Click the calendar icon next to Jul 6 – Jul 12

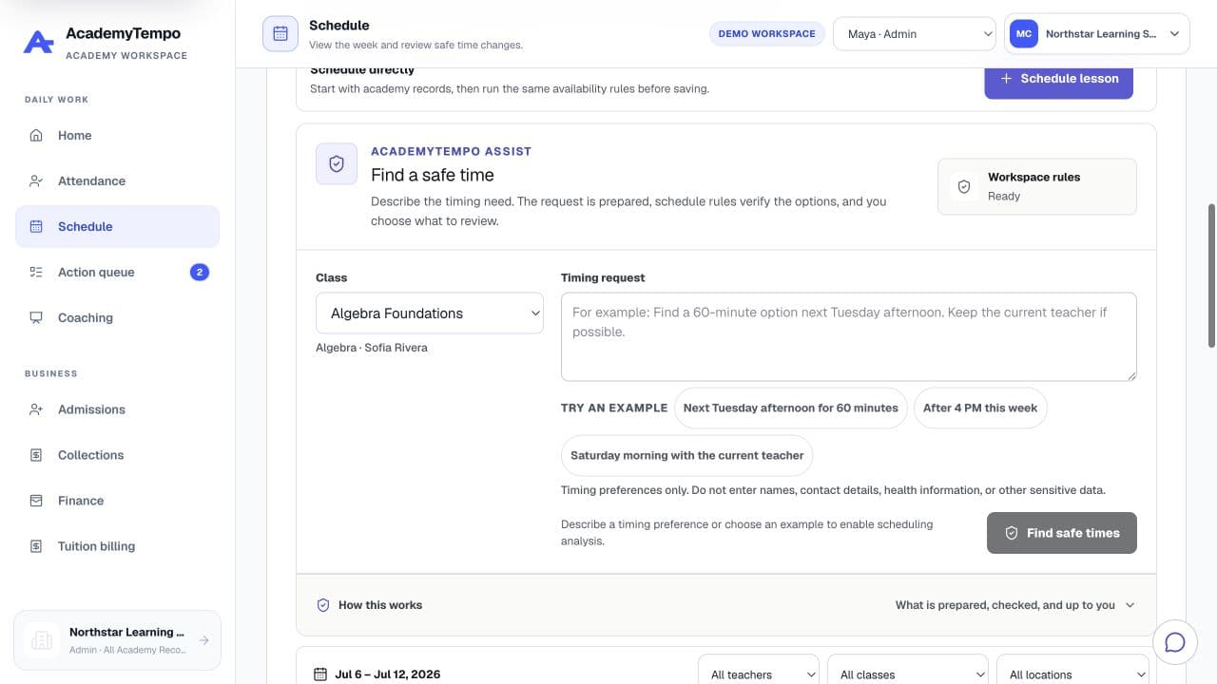(320, 674)
